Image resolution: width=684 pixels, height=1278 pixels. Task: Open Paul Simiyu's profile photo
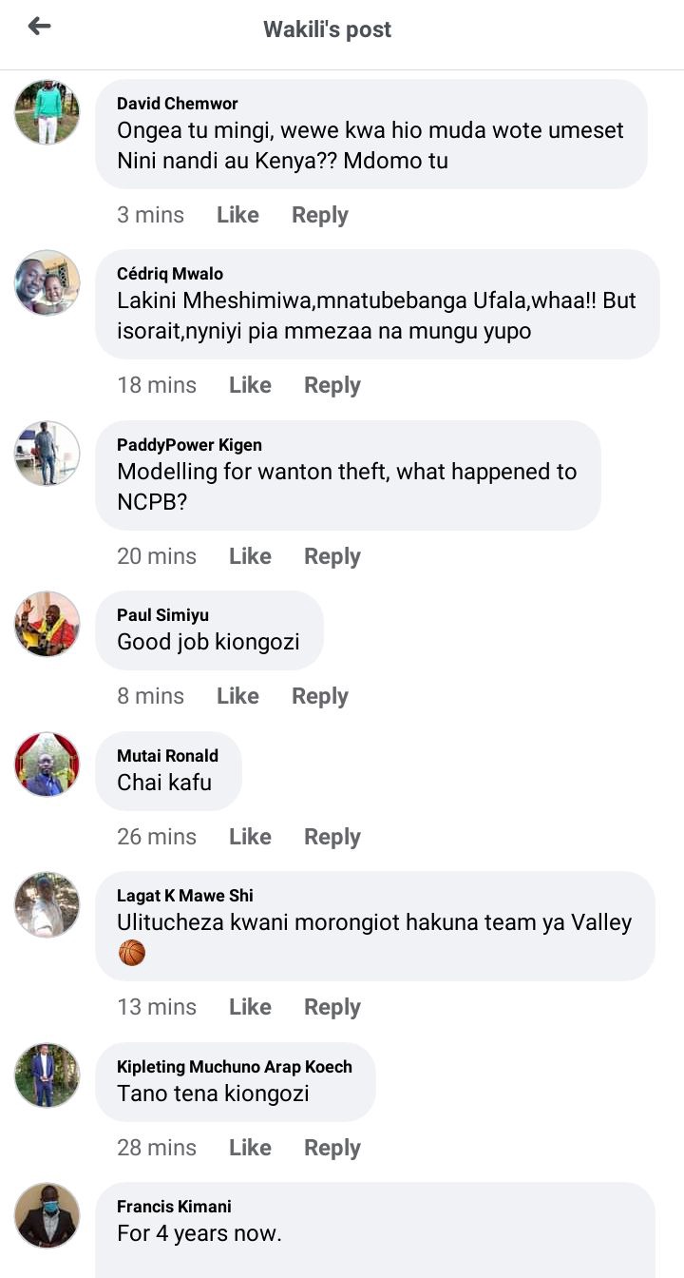[47, 624]
